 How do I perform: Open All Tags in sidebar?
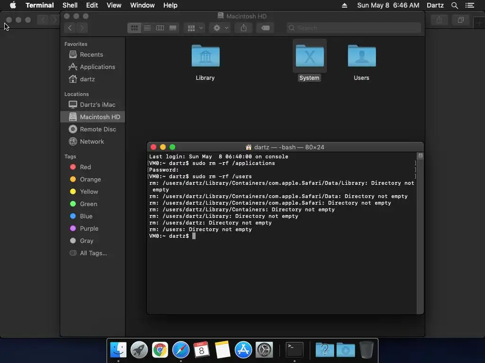(92, 253)
